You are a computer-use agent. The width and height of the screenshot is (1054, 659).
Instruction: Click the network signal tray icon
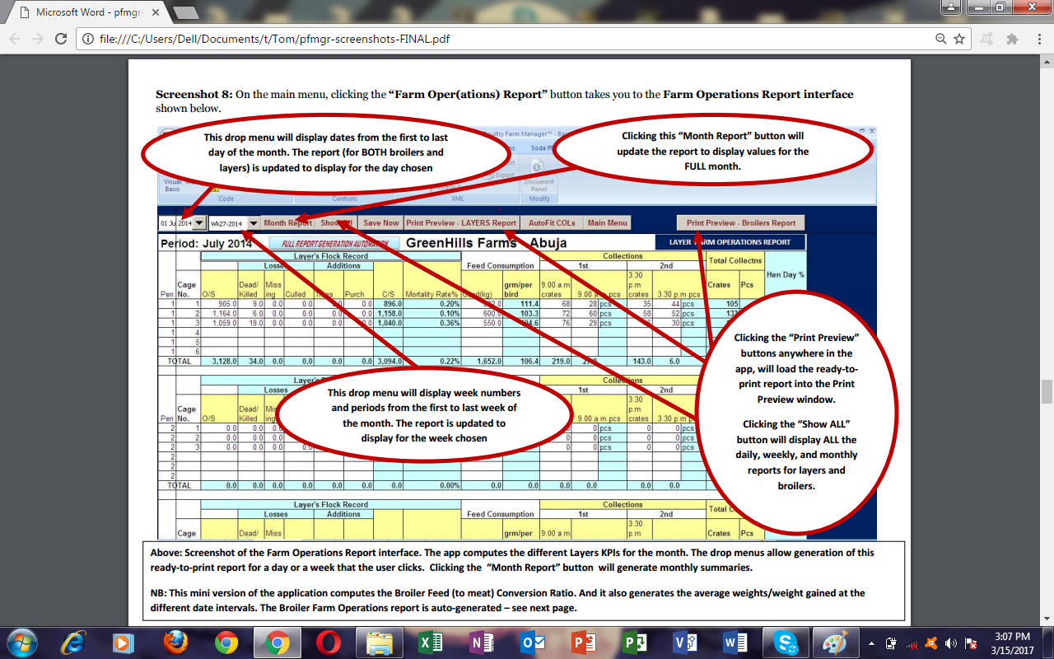pos(912,643)
